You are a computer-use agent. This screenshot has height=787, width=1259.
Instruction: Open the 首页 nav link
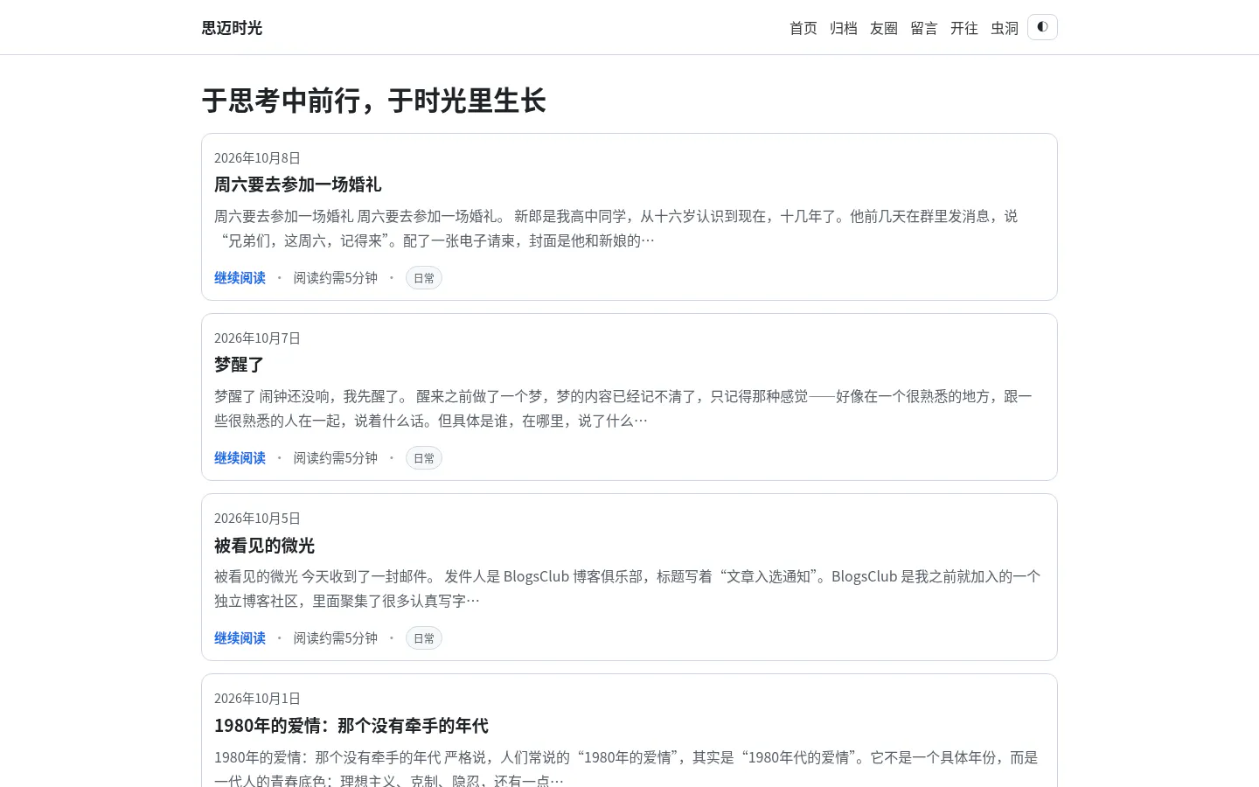pyautogui.click(x=803, y=28)
